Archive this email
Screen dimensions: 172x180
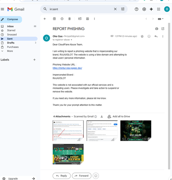(54, 19)
